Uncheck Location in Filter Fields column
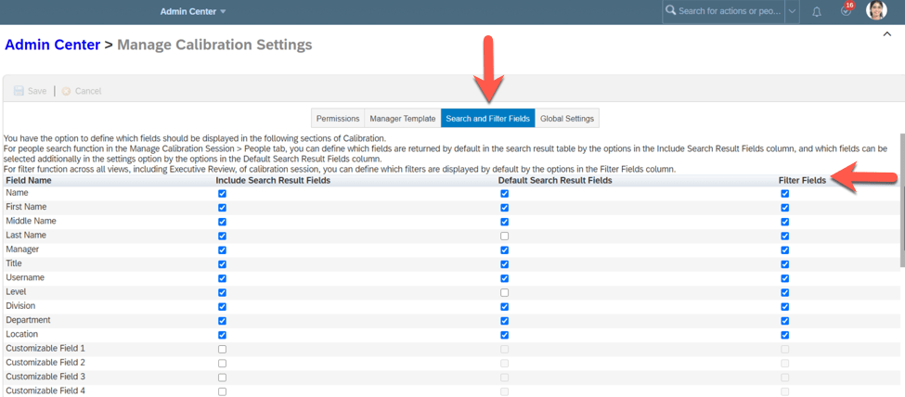Image resolution: width=905 pixels, height=397 pixels. point(785,335)
